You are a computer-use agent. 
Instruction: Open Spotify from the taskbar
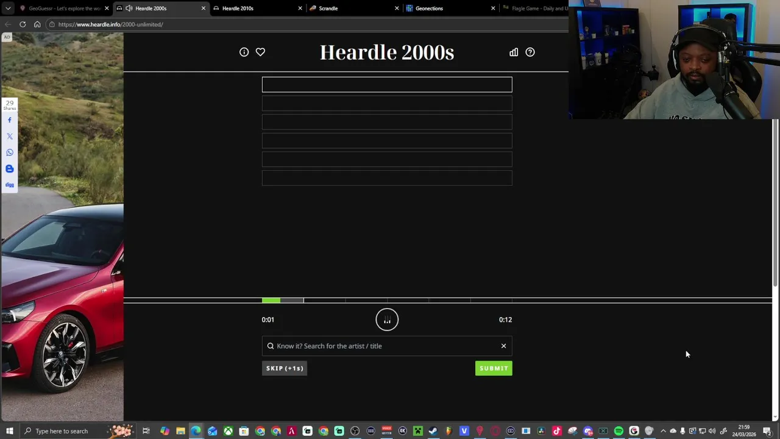click(619, 431)
